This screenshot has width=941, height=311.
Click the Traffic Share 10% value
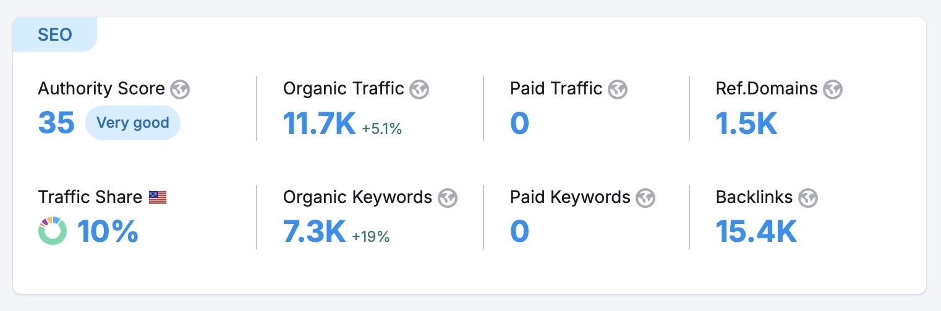coord(108,231)
